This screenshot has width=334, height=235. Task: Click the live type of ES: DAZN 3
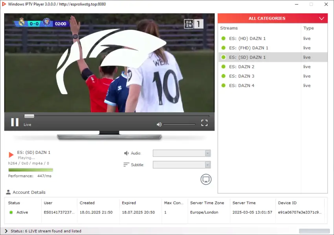[x=307, y=76]
